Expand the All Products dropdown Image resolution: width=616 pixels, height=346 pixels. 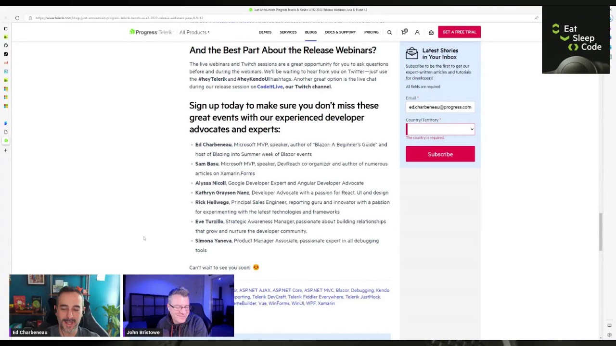[194, 32]
